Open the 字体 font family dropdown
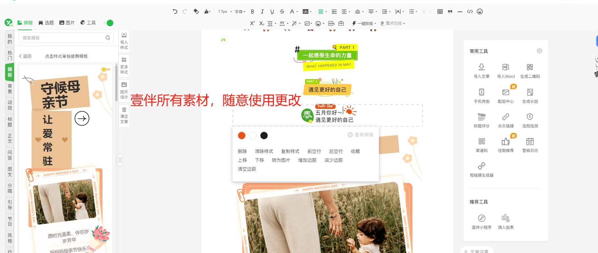598x253 pixels. (x=240, y=11)
